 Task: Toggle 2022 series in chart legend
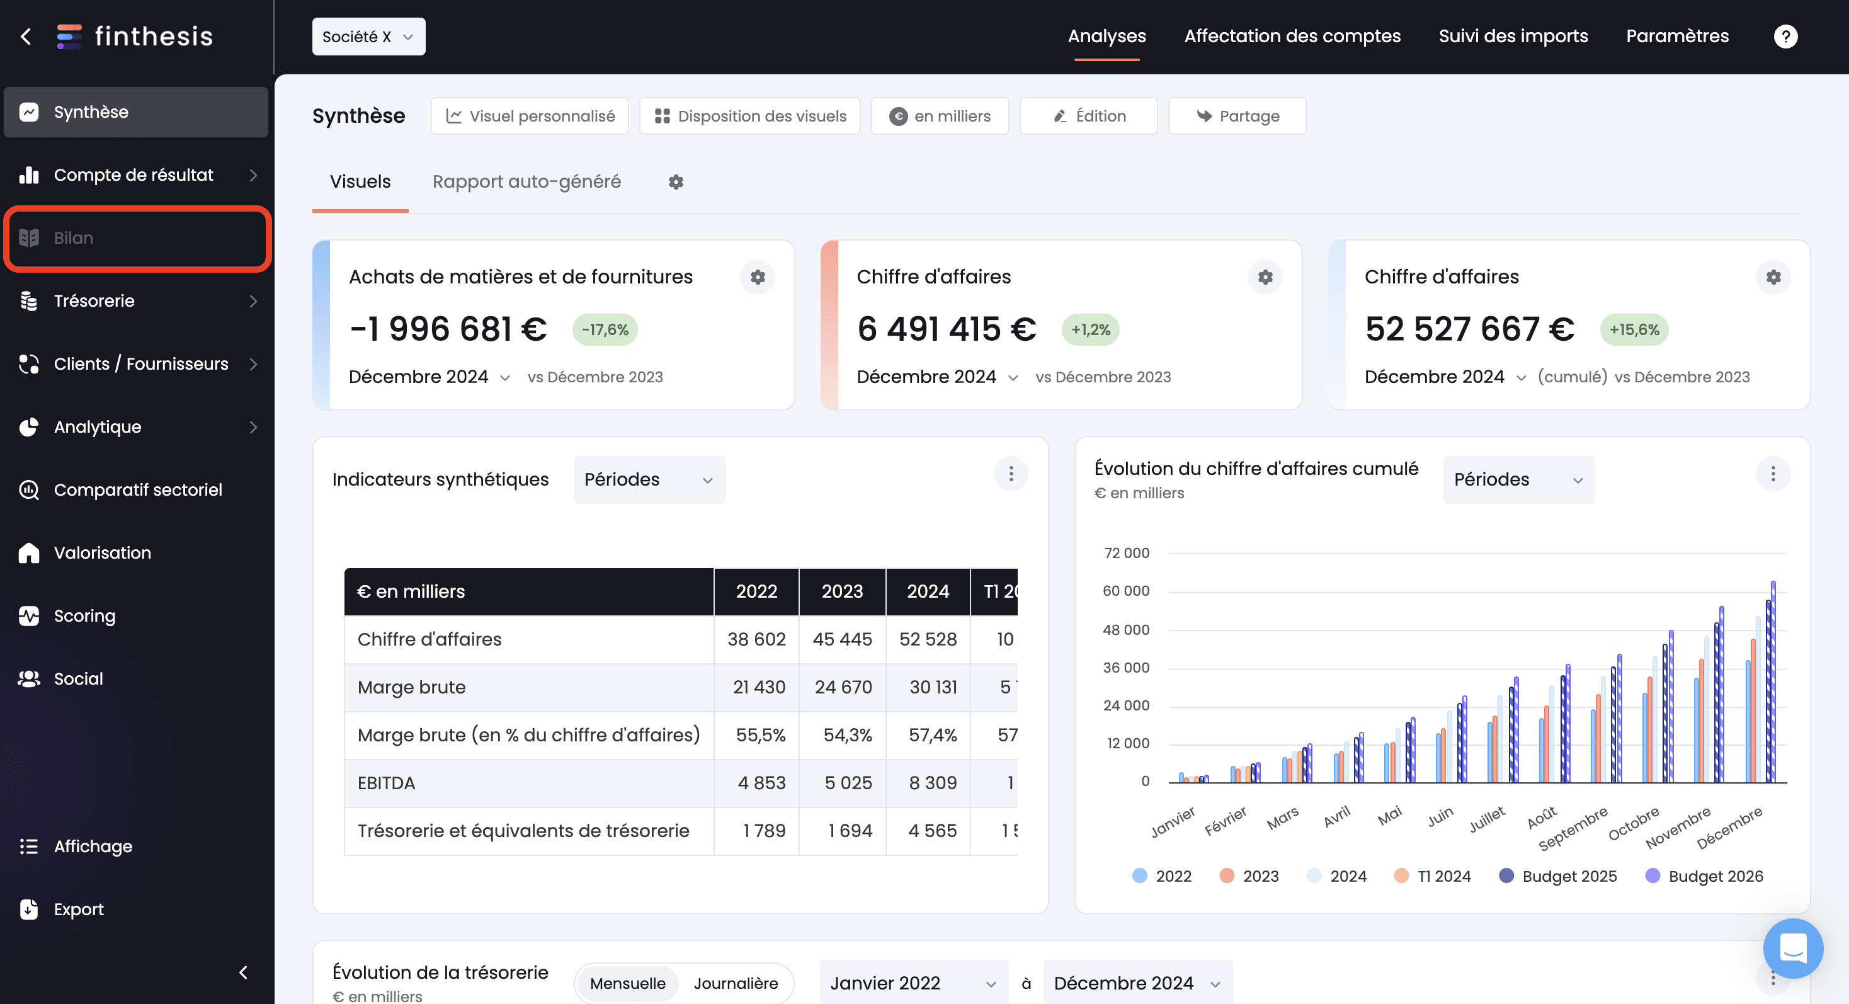pos(1161,876)
